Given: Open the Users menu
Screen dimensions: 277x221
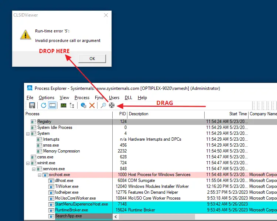Looking at the screenshot, I should click(114, 98).
